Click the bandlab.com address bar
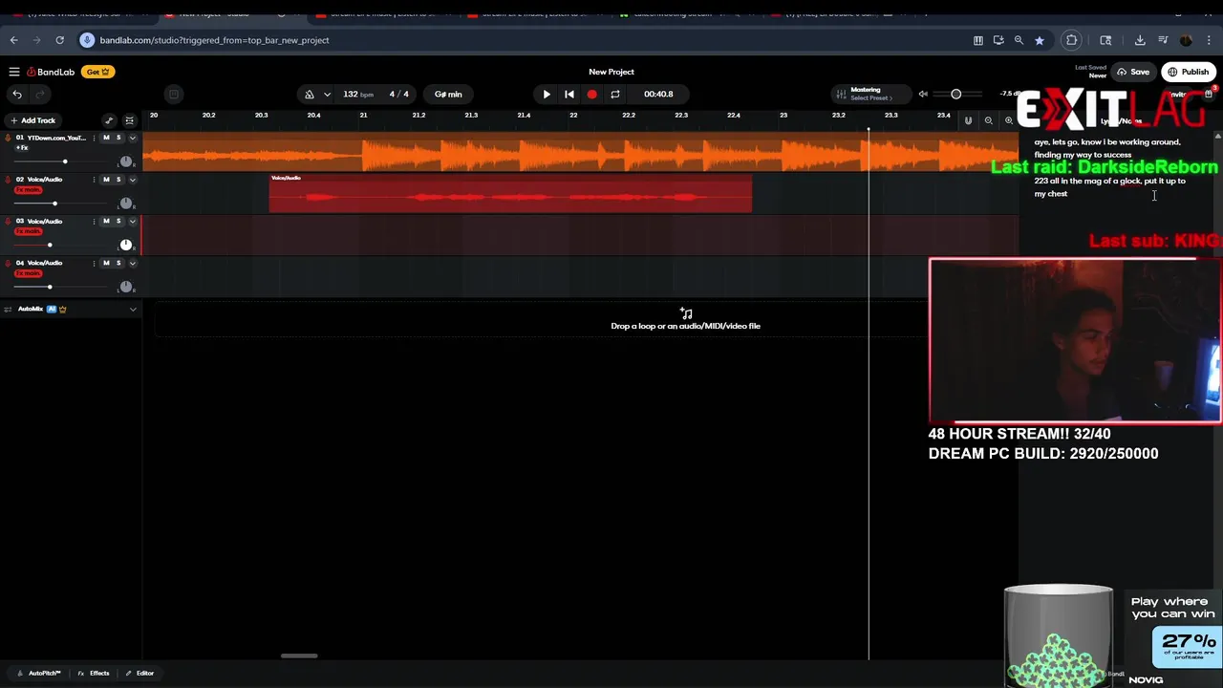 [x=526, y=40]
